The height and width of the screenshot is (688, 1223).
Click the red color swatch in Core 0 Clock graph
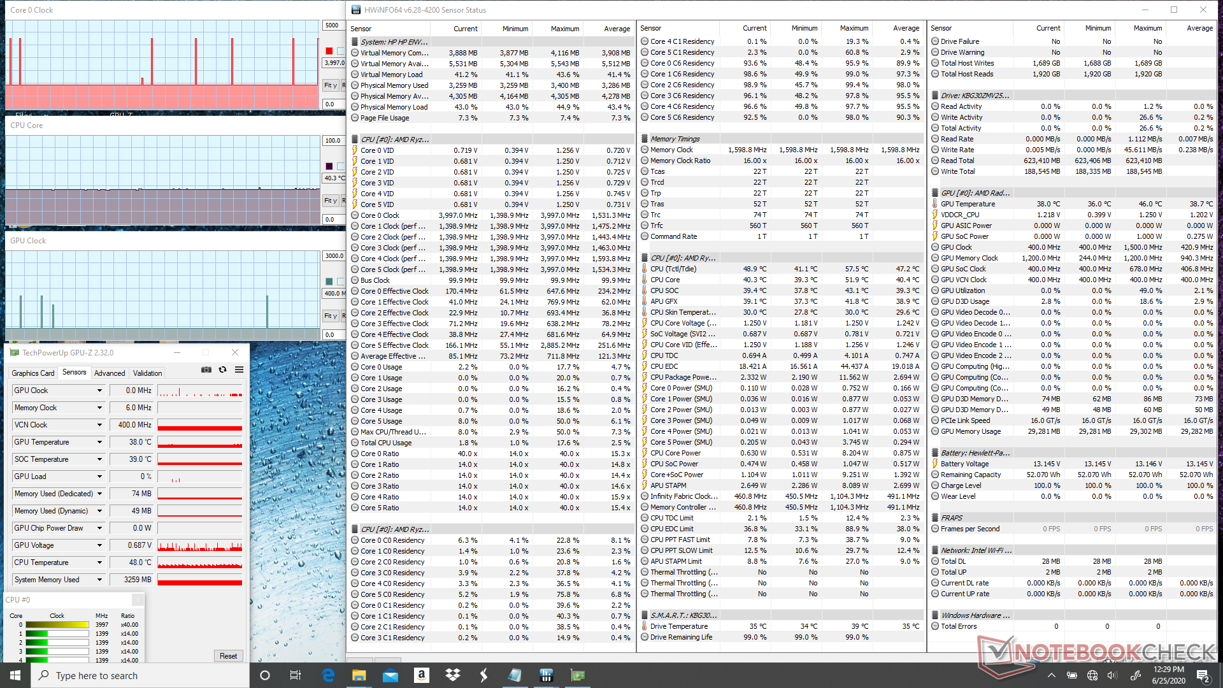(x=329, y=51)
